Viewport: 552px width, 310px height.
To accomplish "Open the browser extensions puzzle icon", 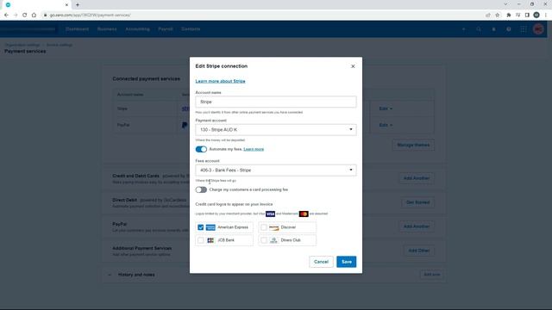I will 508,15.
